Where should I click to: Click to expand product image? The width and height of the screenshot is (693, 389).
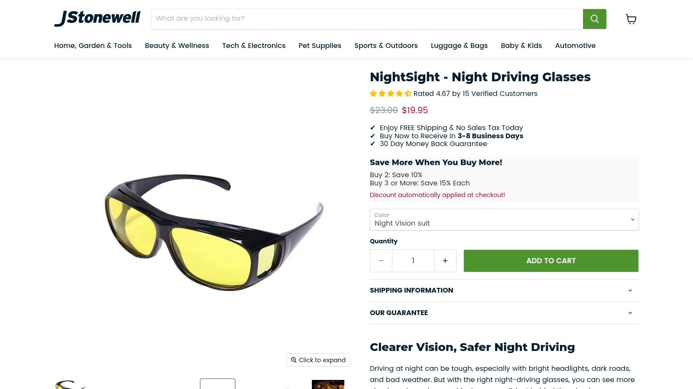pos(318,360)
